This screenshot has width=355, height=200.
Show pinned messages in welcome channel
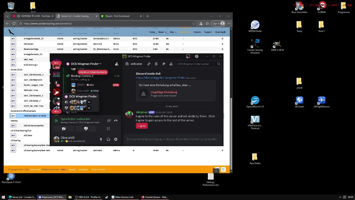[x=164, y=64]
